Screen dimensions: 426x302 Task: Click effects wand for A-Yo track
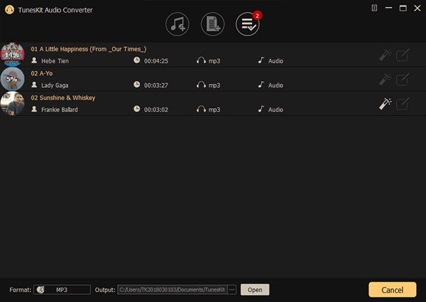[385, 79]
